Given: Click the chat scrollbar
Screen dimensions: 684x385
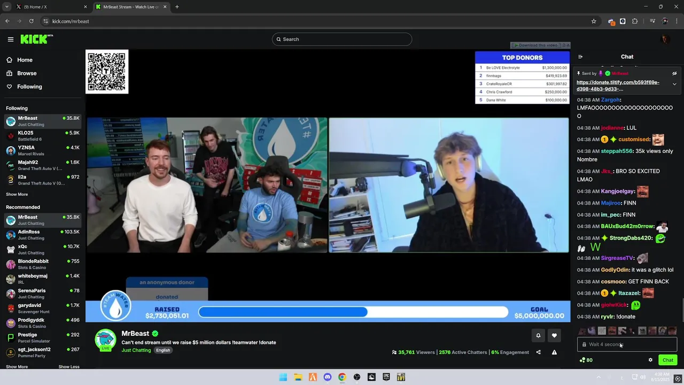Looking at the screenshot, I should tap(682, 309).
